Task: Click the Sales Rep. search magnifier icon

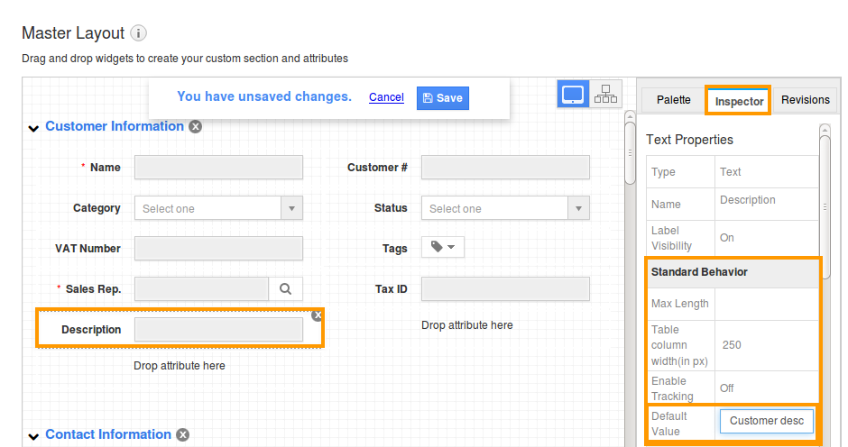Action: 285,289
